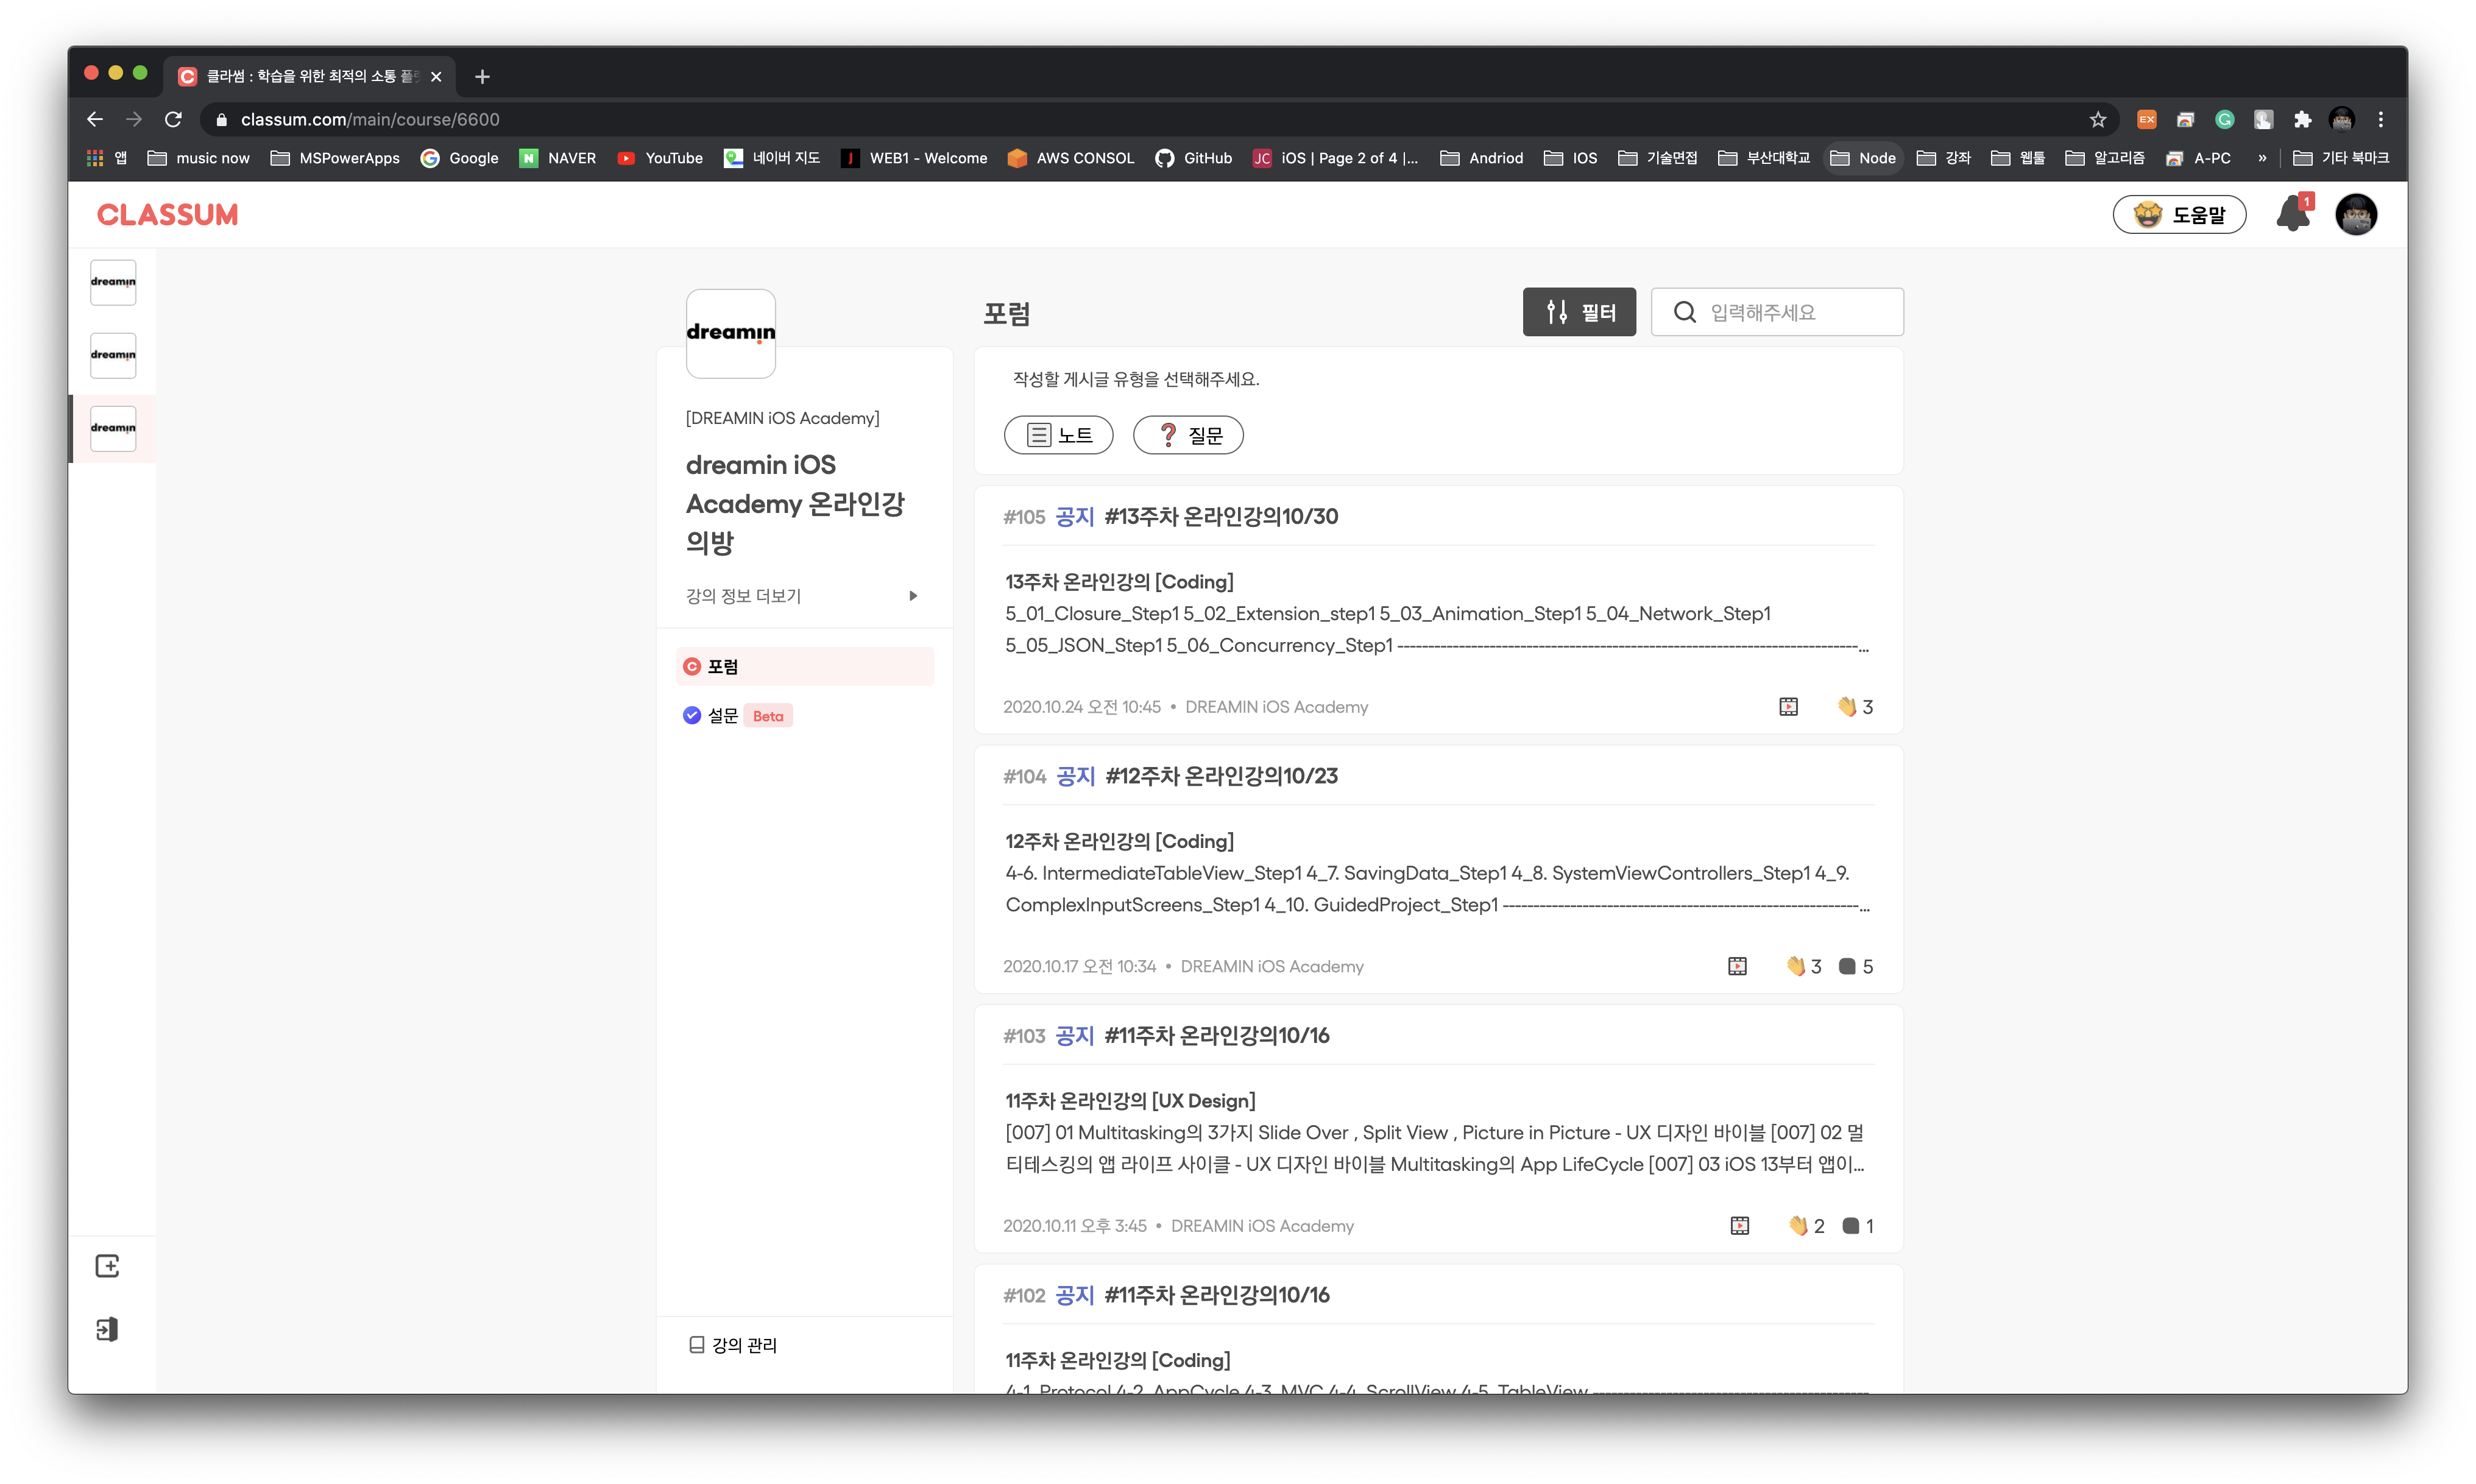The image size is (2476, 1484).
Task: Click the add new class icon in the left sidebar
Action: (107, 1266)
